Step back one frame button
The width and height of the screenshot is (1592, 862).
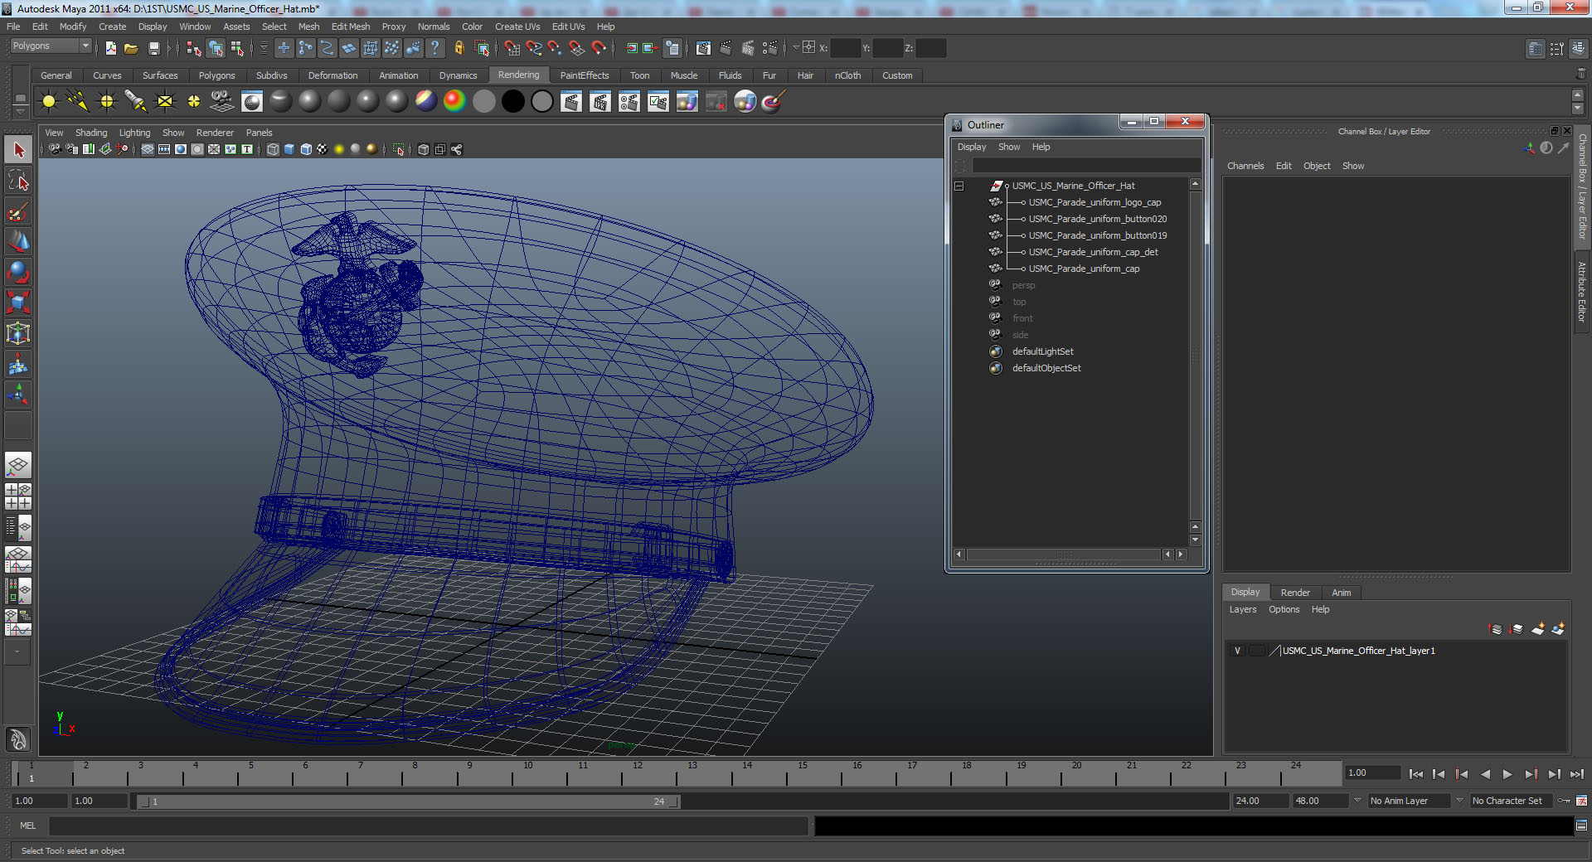1439,774
